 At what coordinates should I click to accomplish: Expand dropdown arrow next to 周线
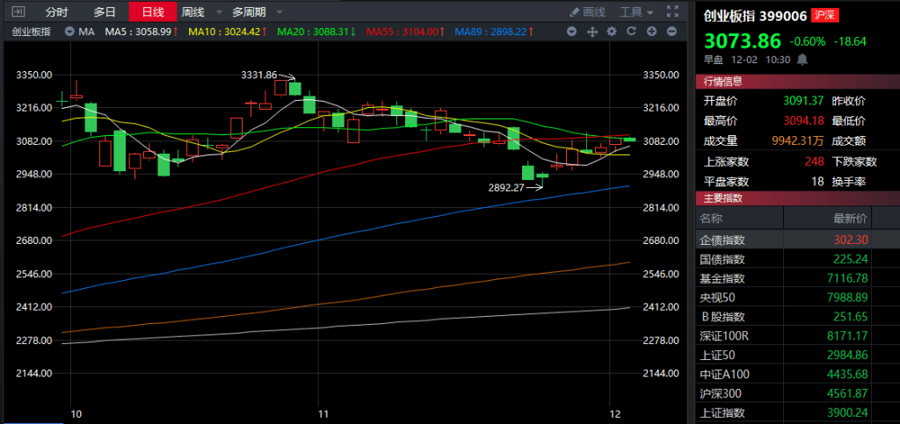(216, 12)
